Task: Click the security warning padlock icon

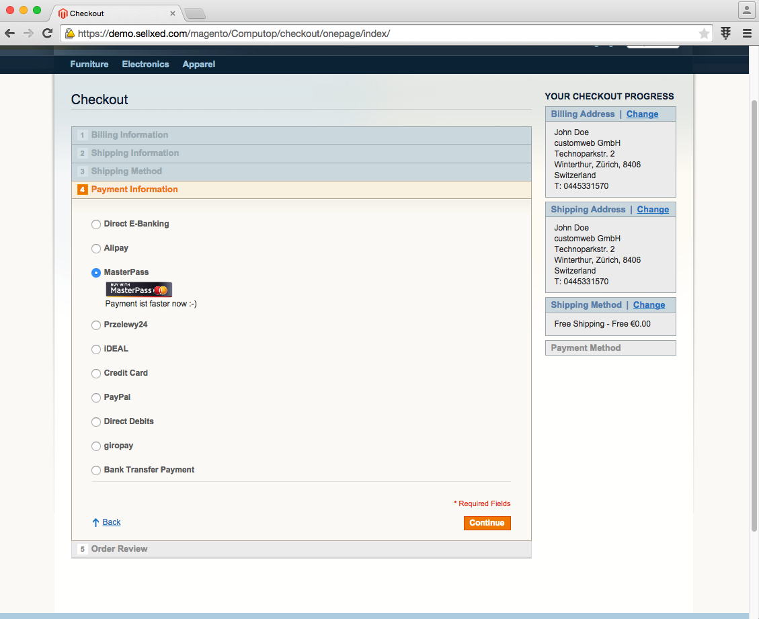Action: click(70, 34)
